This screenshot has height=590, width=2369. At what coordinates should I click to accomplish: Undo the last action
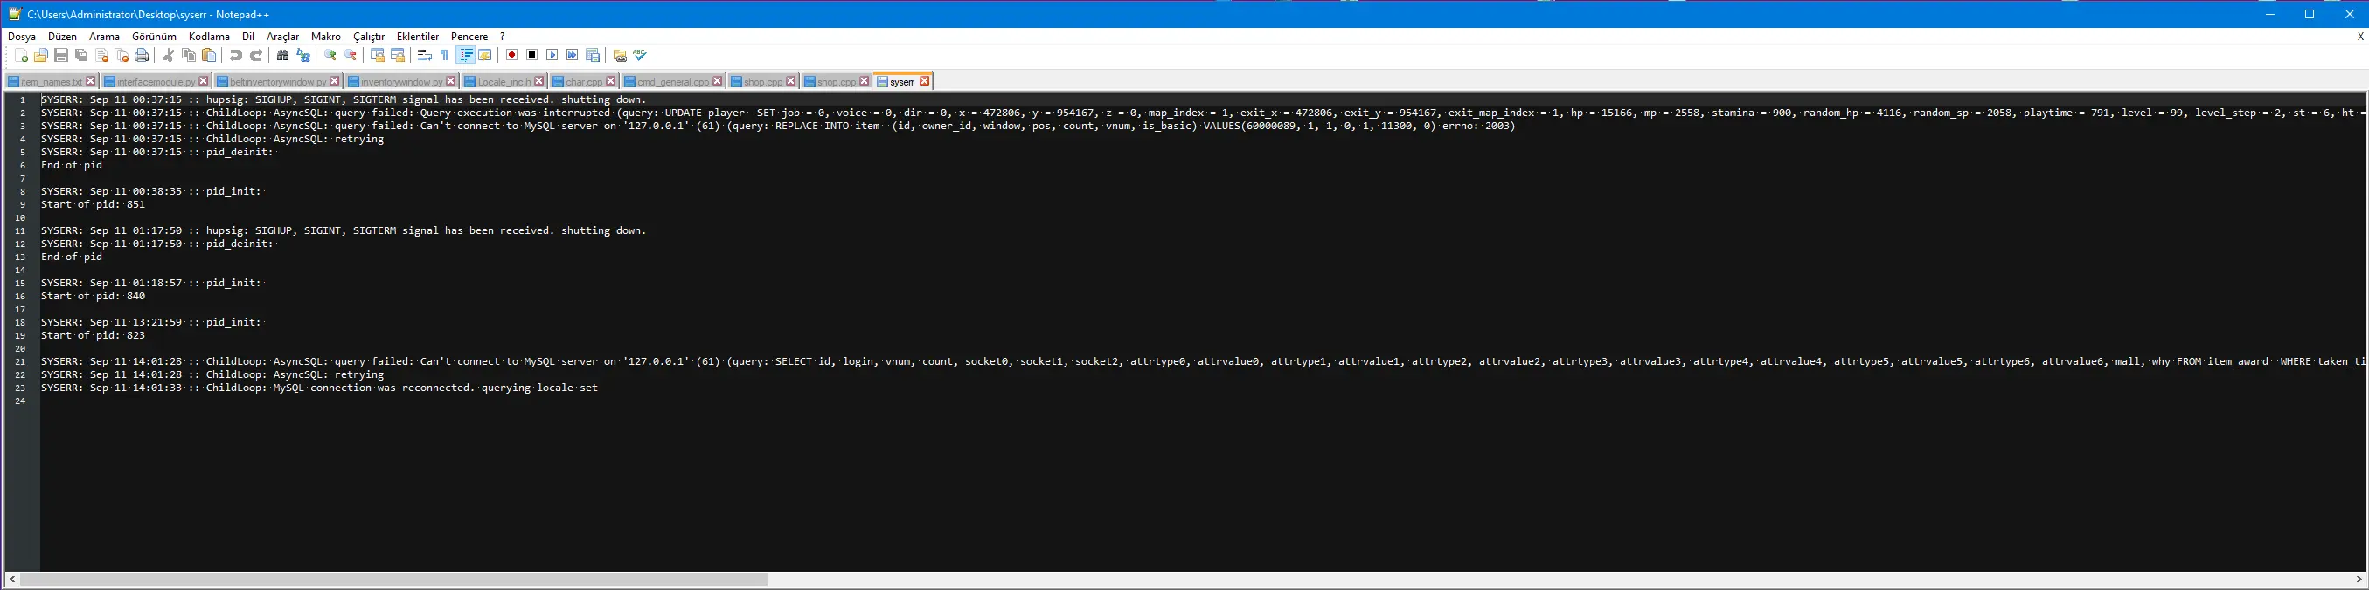point(235,56)
